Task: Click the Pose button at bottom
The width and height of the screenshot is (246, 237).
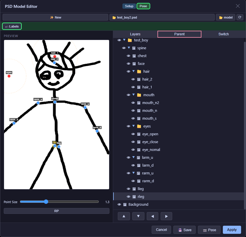Action: point(209,230)
